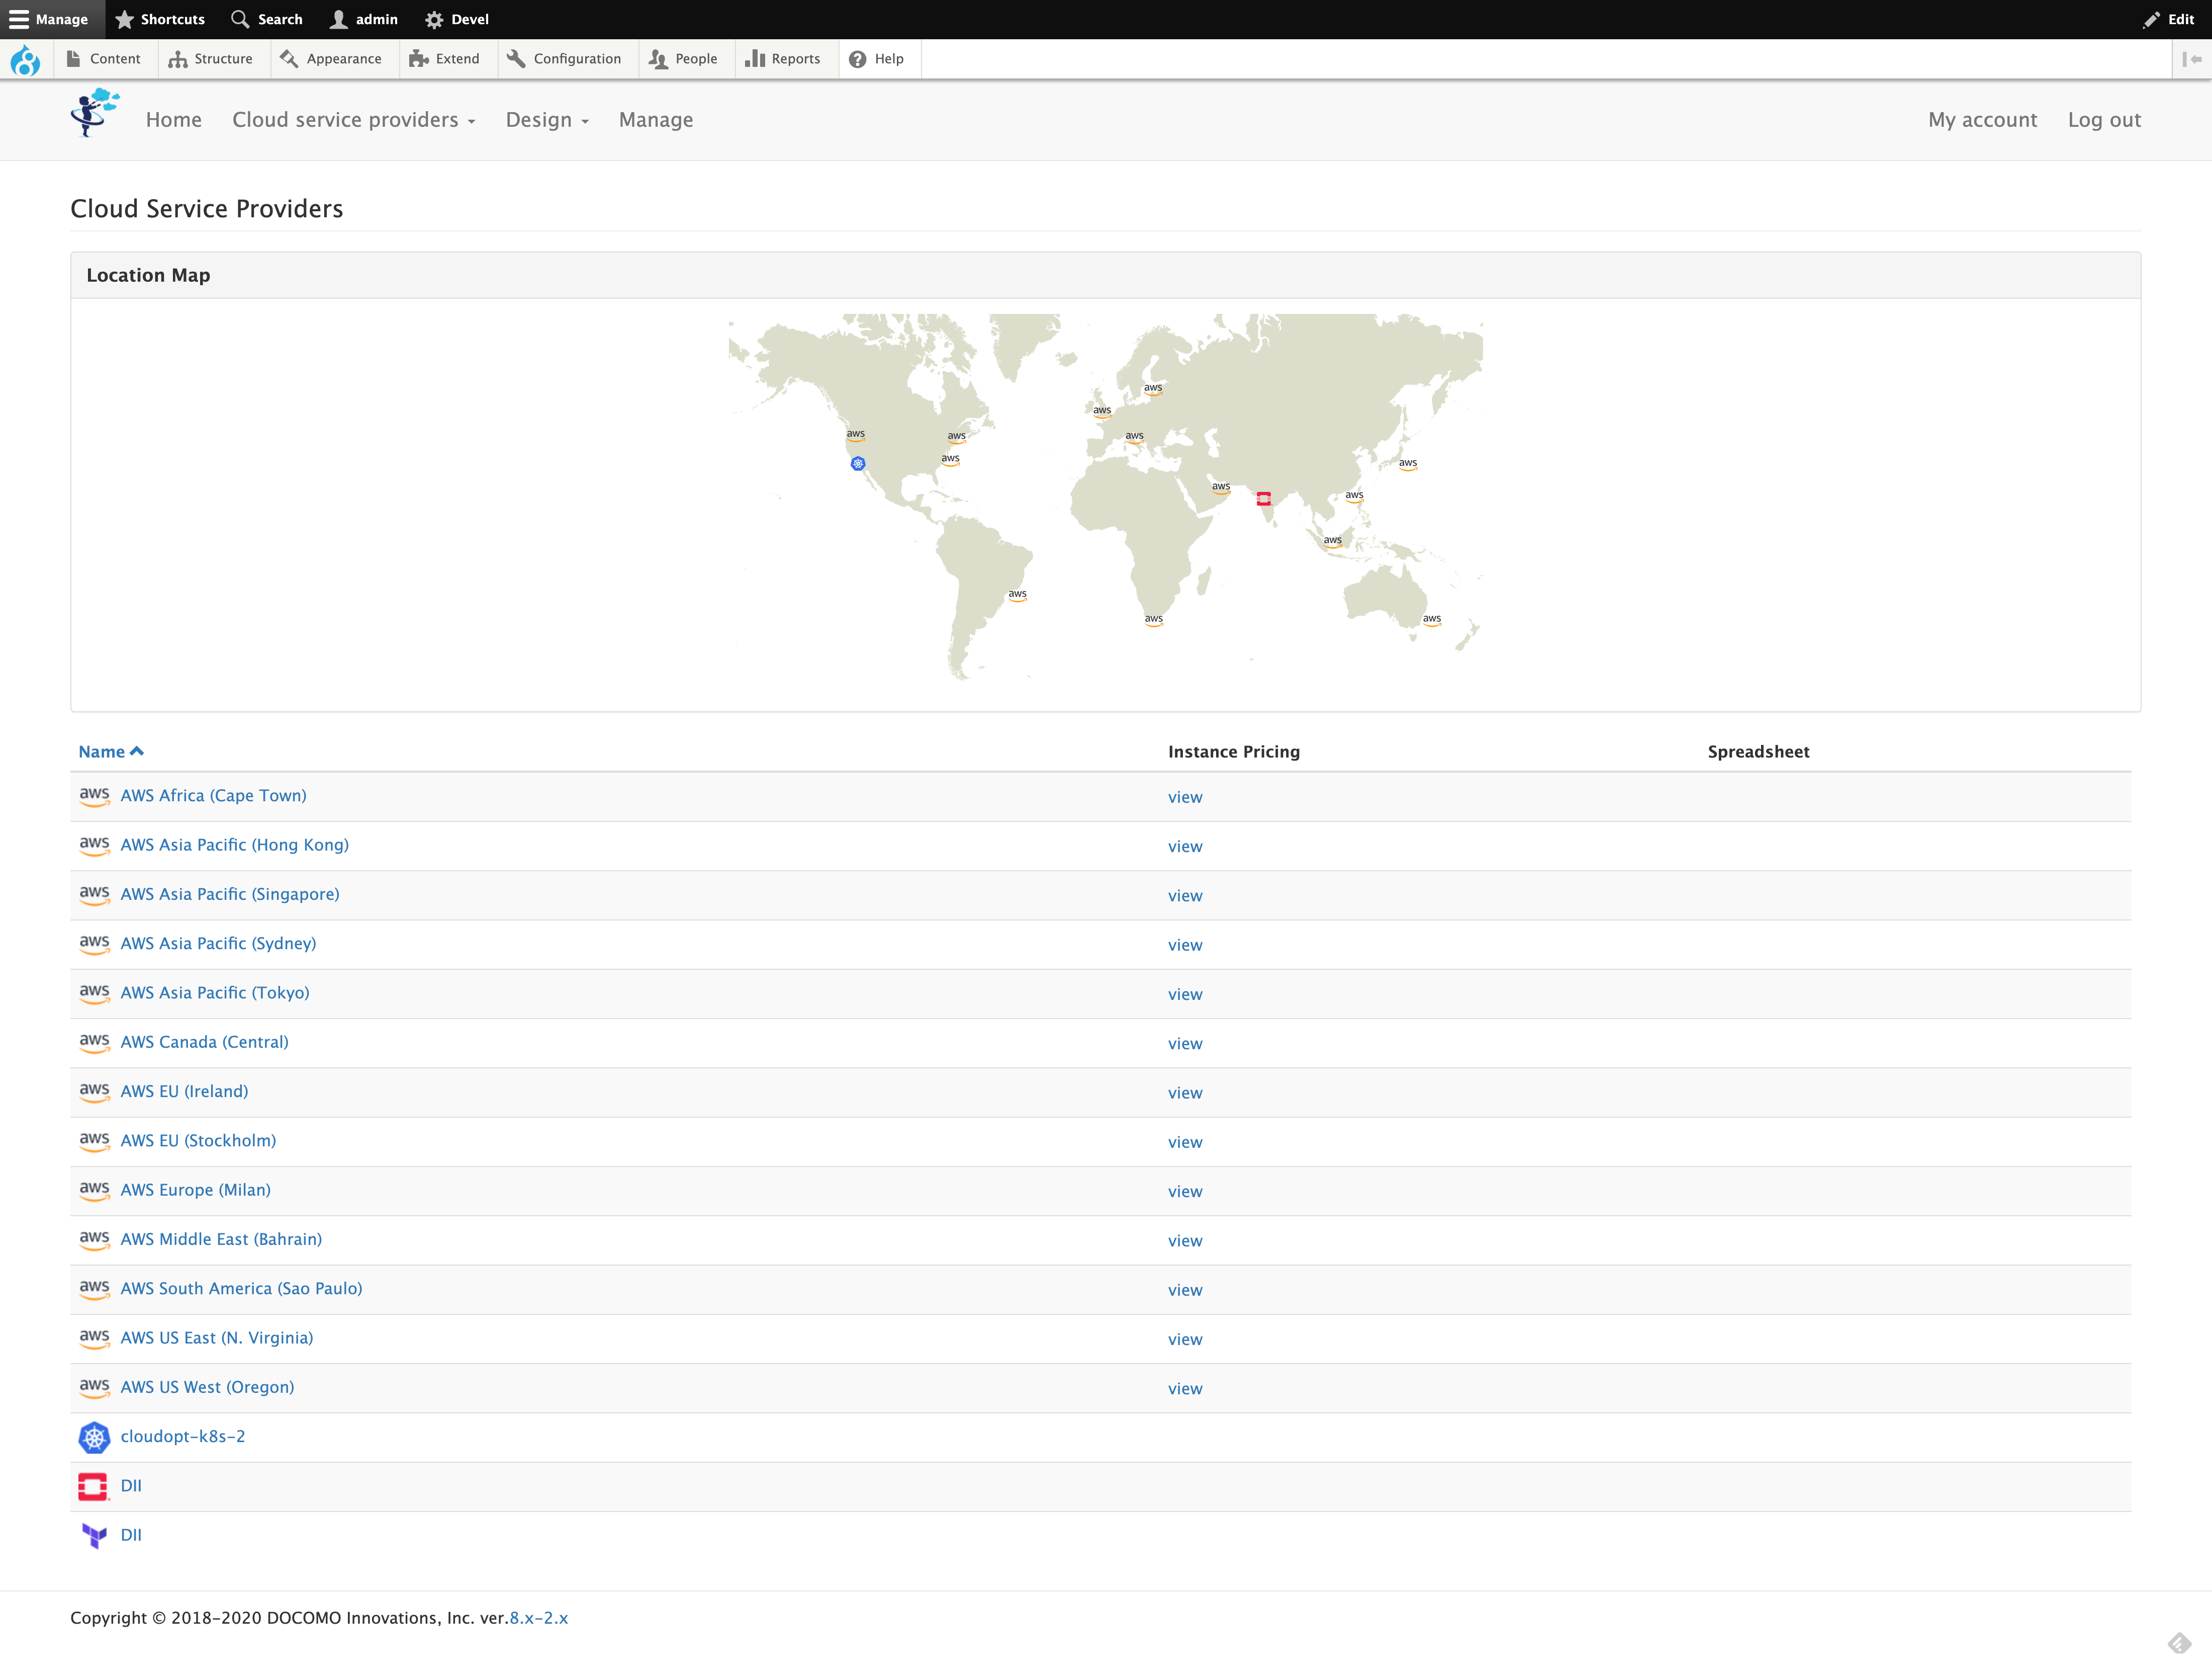
Task: View instance pricing for AWS US West (Oregon)
Action: [x=1185, y=1389]
